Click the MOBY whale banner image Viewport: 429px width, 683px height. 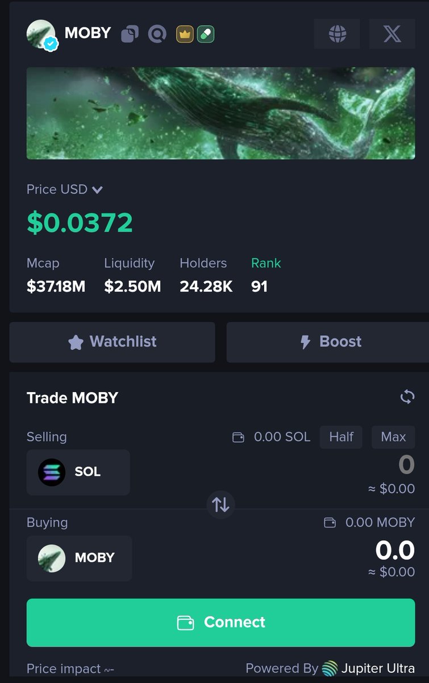click(221, 113)
